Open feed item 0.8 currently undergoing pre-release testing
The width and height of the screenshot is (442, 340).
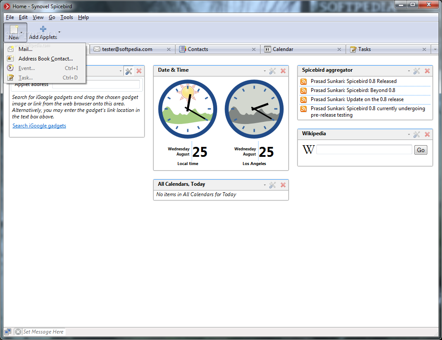[x=368, y=112]
